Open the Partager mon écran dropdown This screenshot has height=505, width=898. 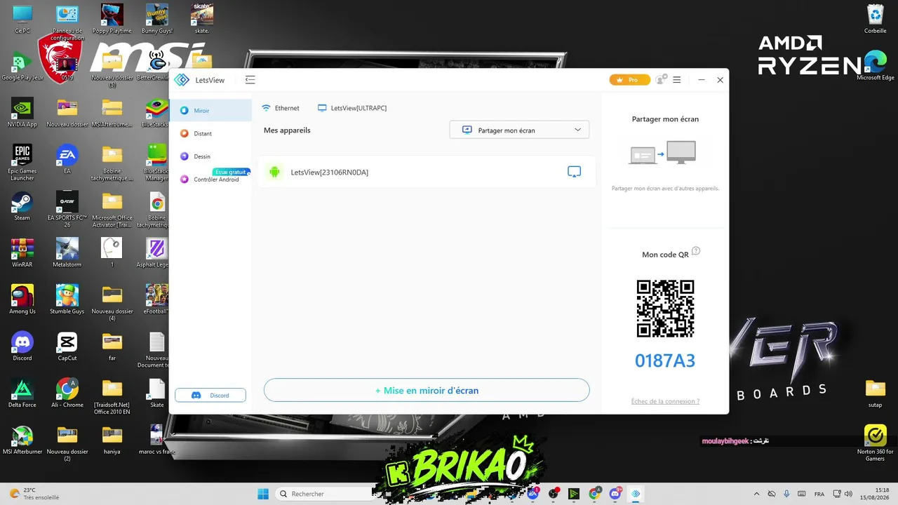(519, 130)
